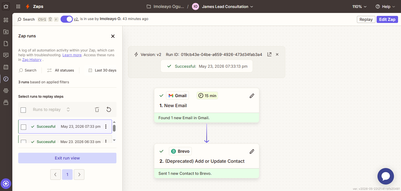The width and height of the screenshot is (401, 191).
Task: Select the '1. New Email' step title
Action: 173,106
